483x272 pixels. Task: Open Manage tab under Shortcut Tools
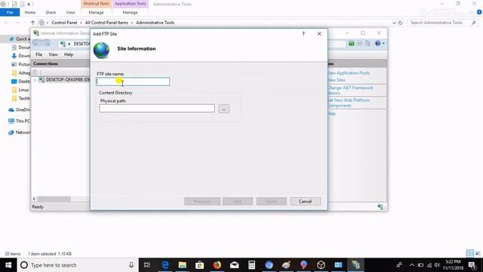96,12
